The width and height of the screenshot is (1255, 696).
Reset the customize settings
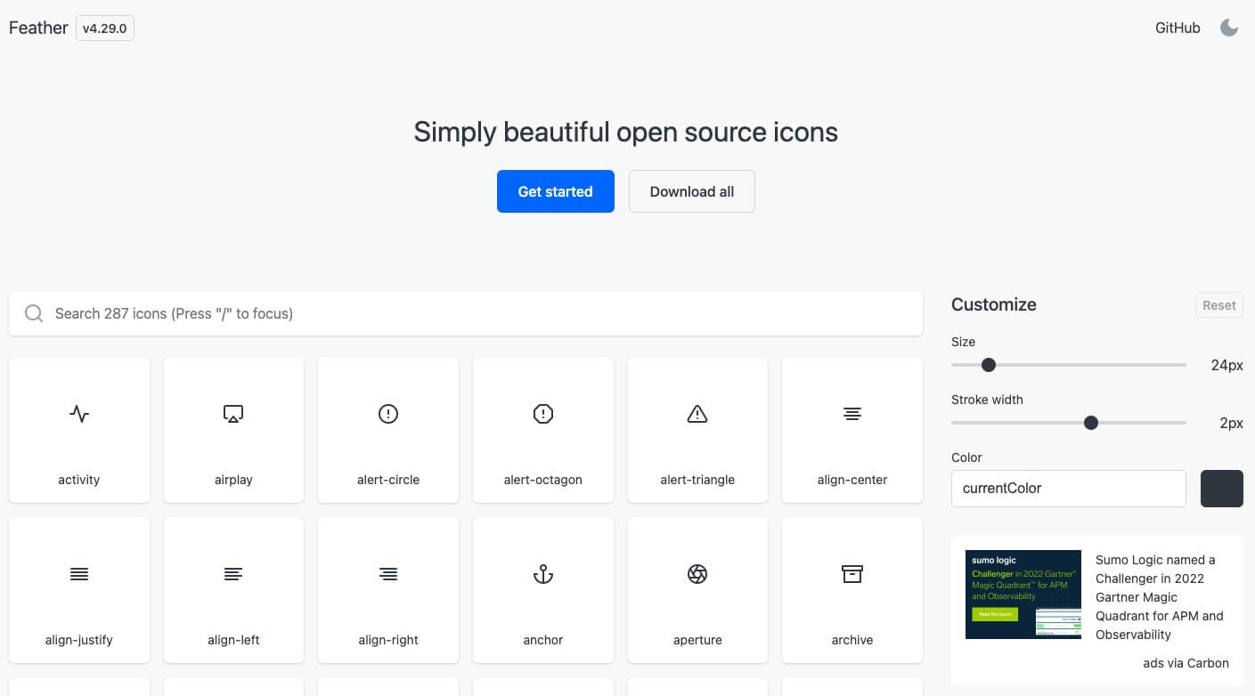pos(1219,305)
